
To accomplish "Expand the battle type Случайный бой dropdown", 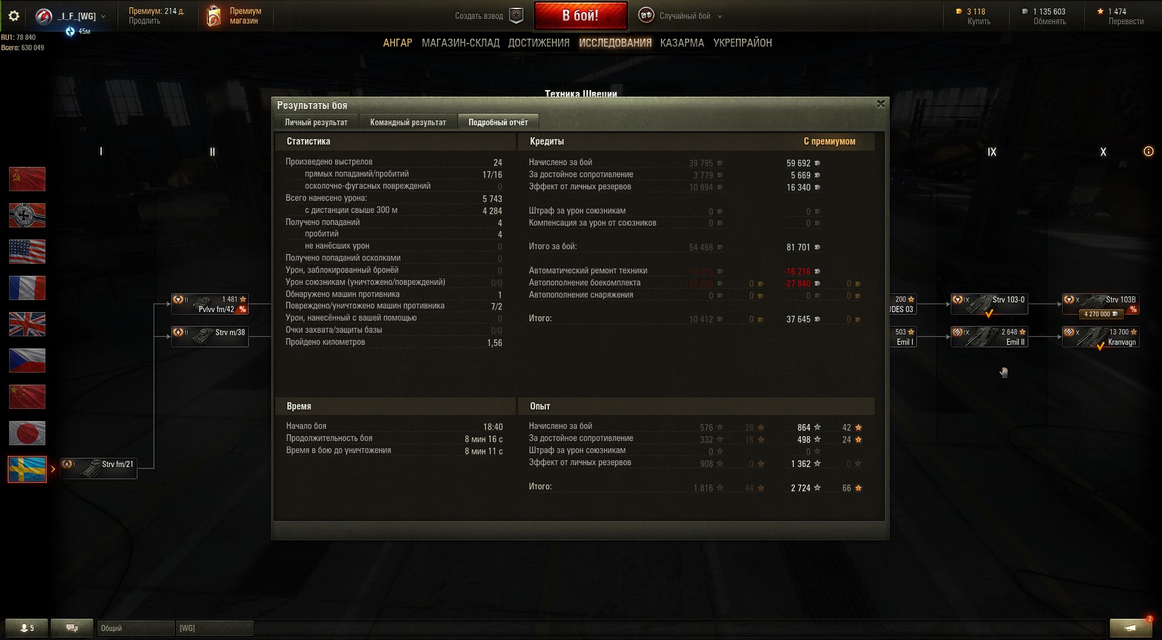I will tap(720, 16).
